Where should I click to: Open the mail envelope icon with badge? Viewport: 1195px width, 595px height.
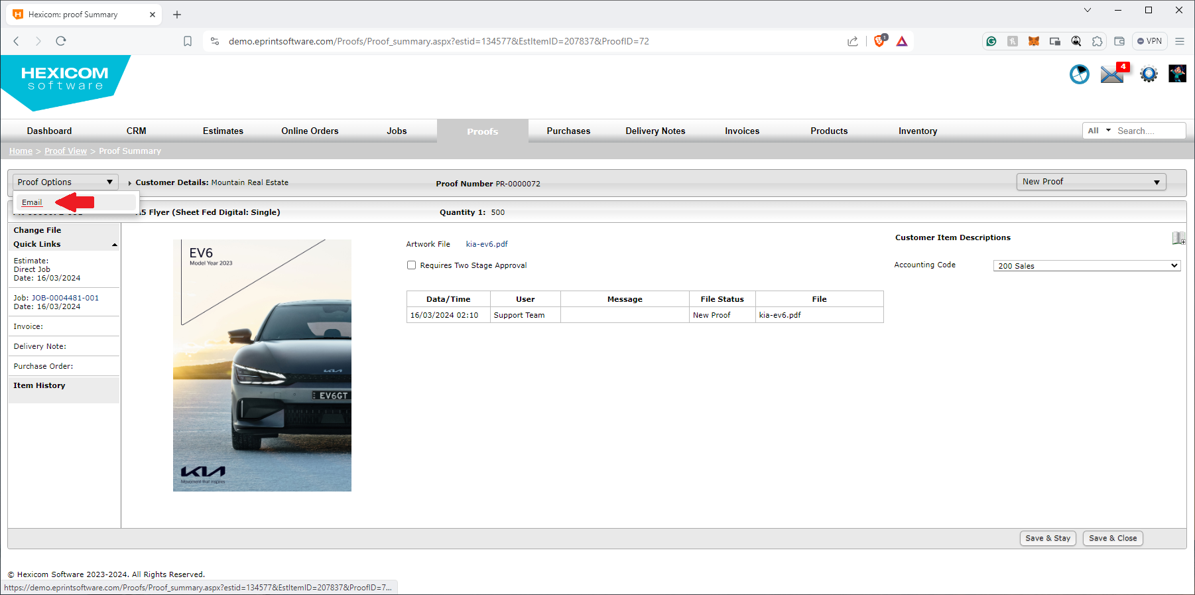pos(1113,74)
